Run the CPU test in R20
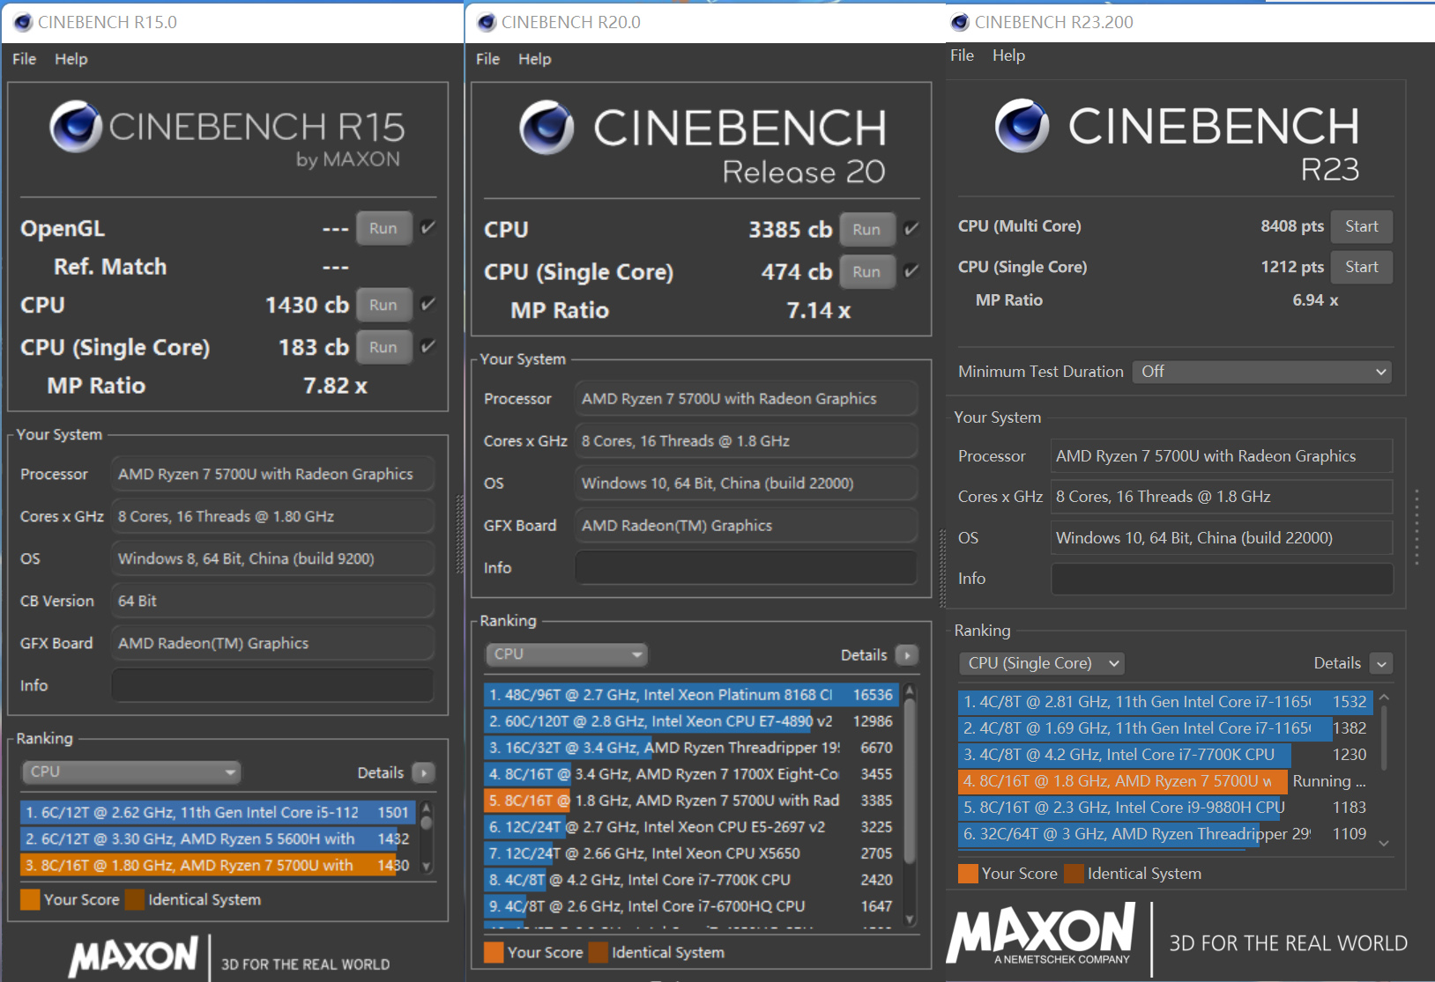The width and height of the screenshot is (1435, 982). click(866, 230)
